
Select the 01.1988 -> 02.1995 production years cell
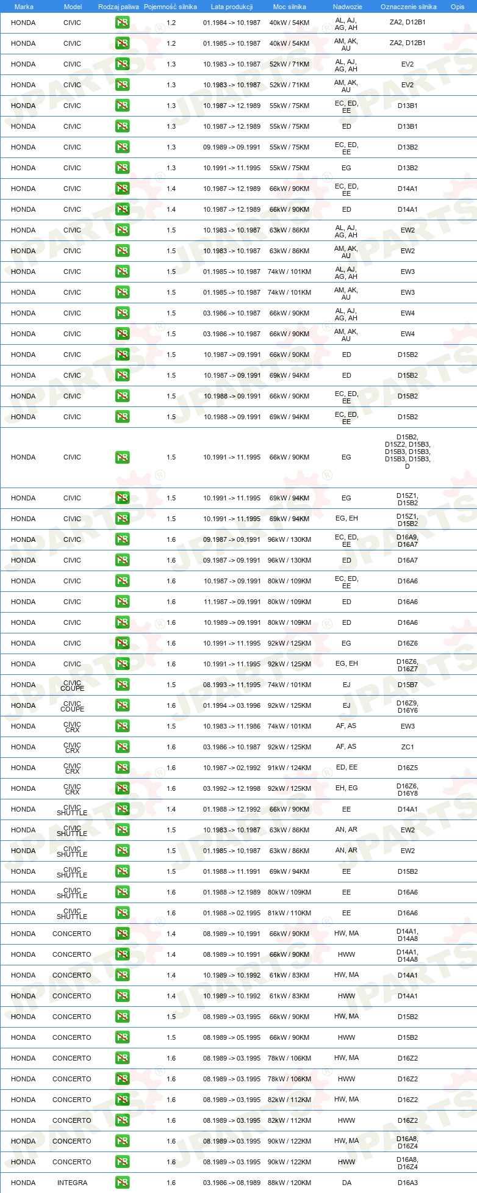(x=232, y=913)
